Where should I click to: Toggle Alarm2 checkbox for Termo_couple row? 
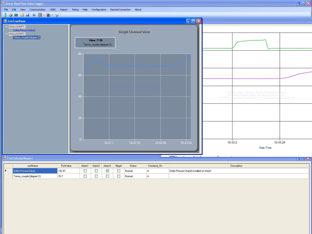click(97, 176)
